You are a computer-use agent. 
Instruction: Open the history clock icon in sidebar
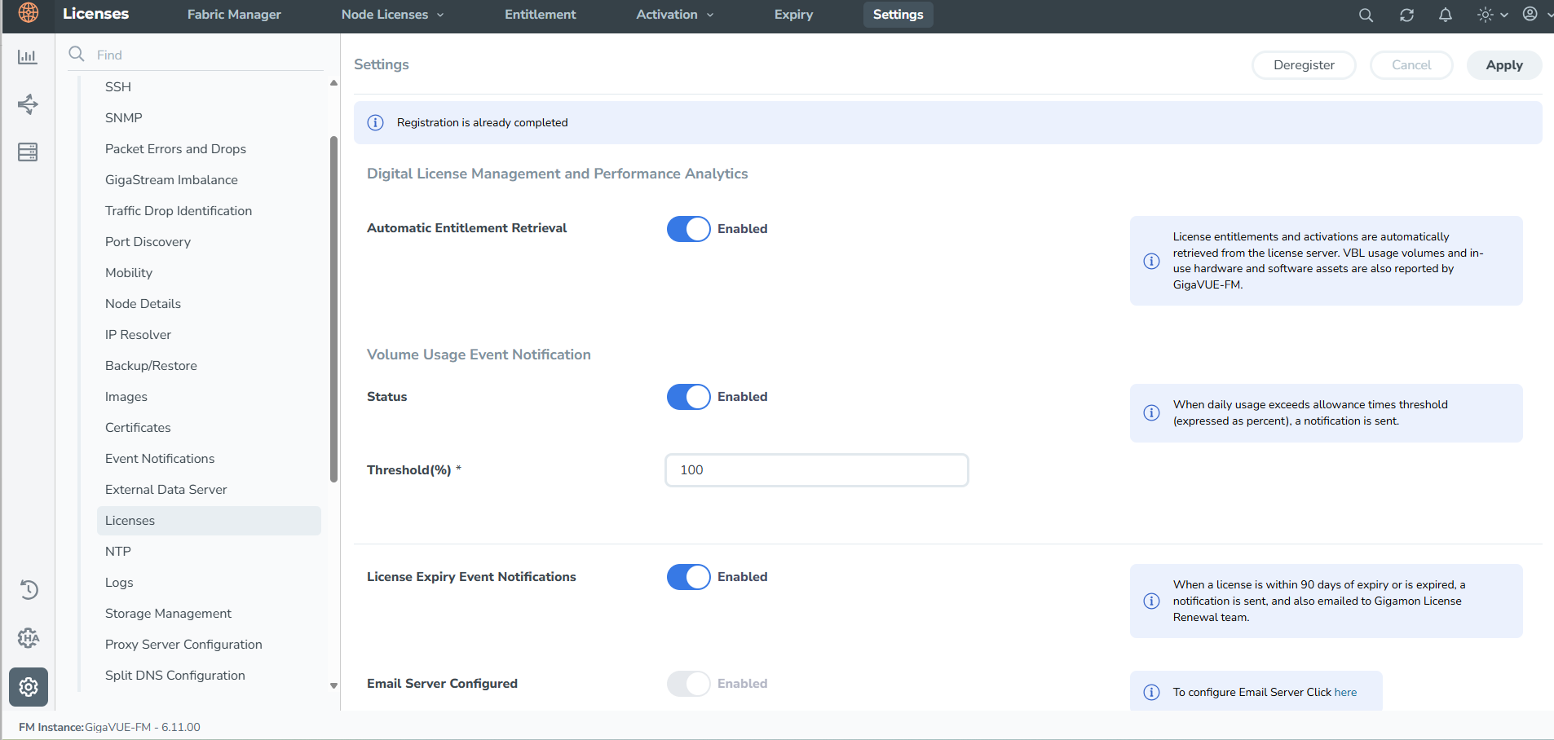[29, 589]
